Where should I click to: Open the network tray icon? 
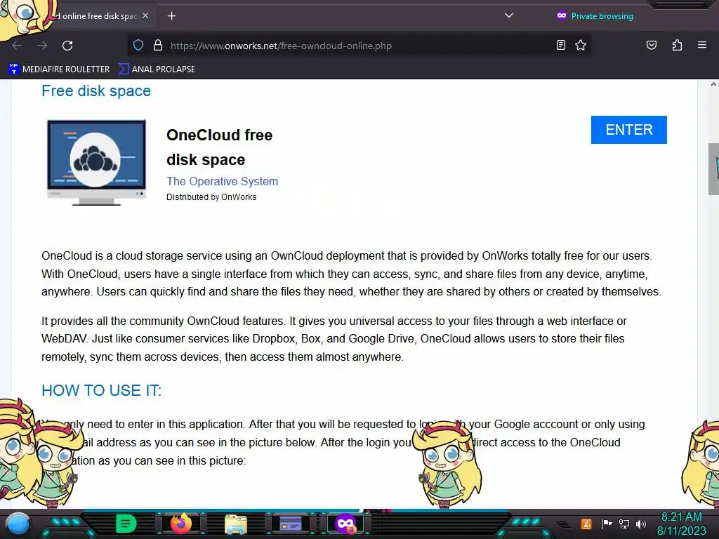click(x=624, y=524)
